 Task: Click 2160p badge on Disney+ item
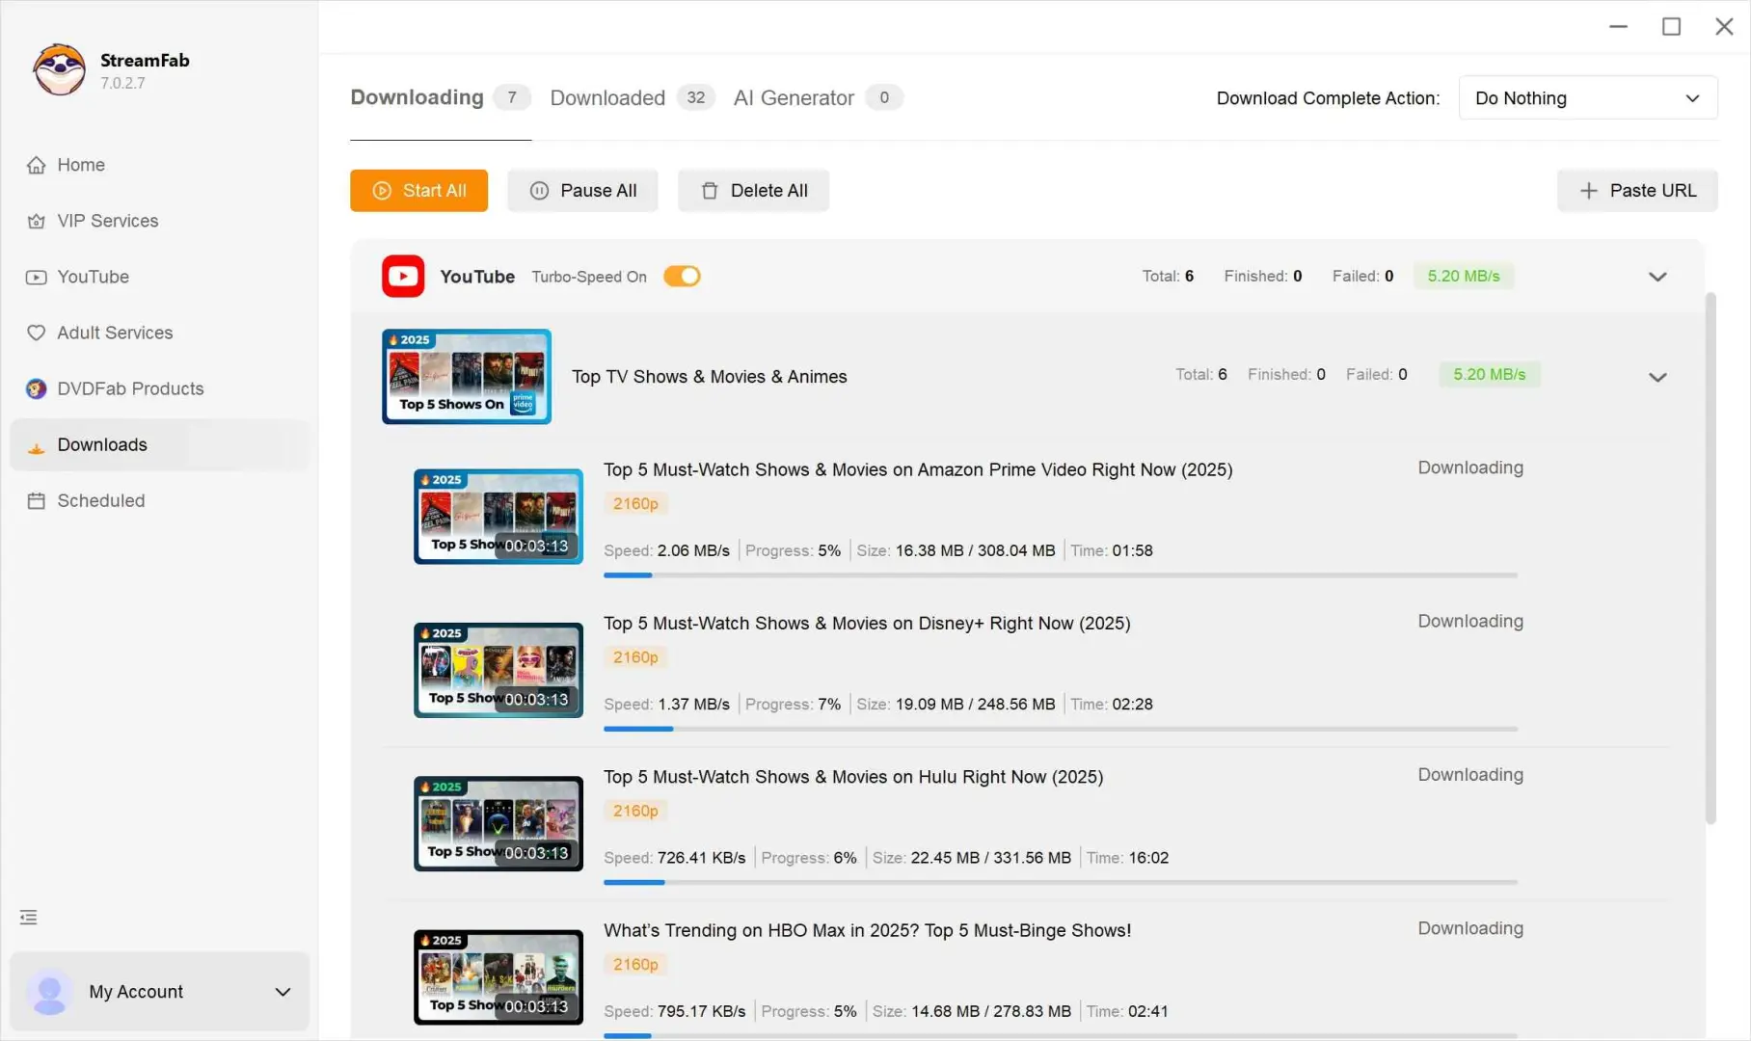click(635, 657)
